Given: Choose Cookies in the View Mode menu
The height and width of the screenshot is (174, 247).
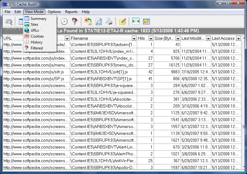Looking at the screenshot, I should [40, 36].
